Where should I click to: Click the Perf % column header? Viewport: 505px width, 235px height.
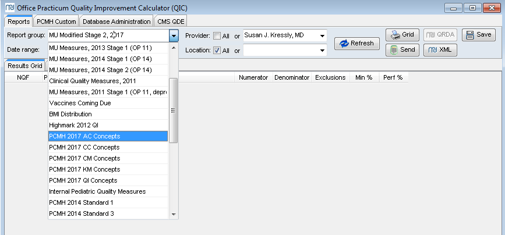pyautogui.click(x=393, y=77)
